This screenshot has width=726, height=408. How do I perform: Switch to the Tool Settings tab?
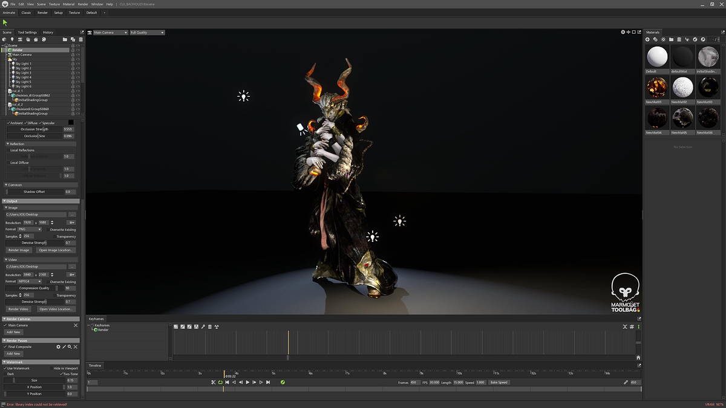[x=27, y=32]
